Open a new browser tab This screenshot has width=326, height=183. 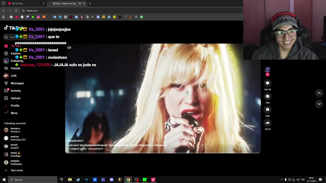[90, 4]
